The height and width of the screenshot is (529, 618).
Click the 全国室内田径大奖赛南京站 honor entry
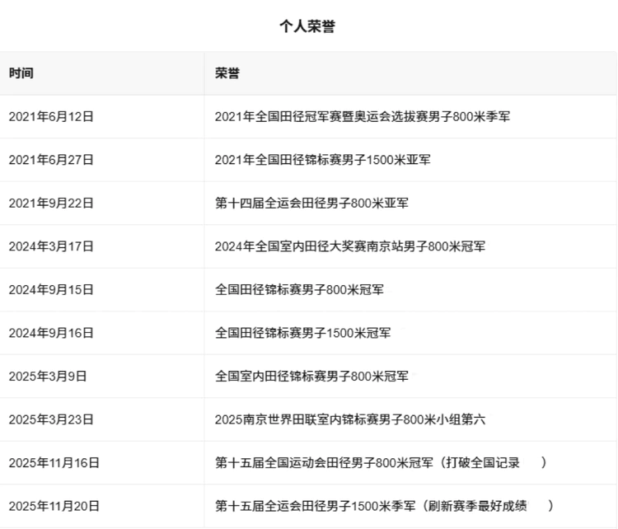(350, 246)
